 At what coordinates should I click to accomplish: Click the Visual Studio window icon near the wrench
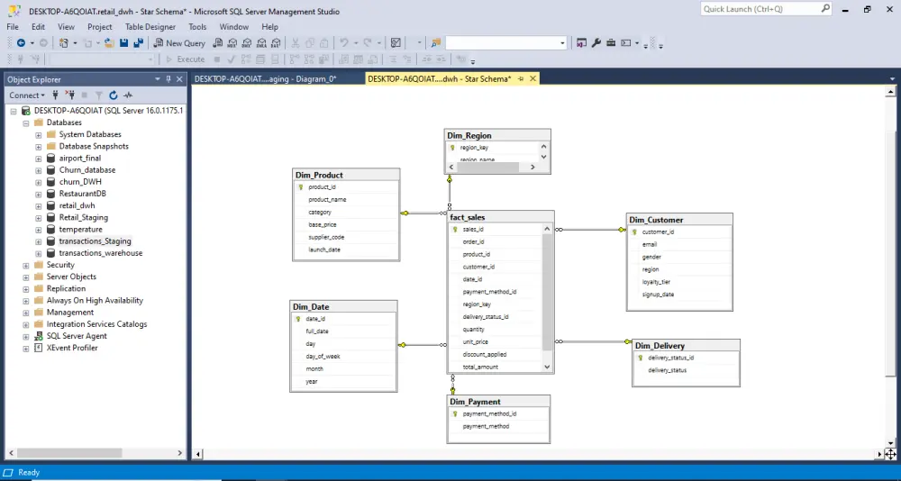click(581, 43)
